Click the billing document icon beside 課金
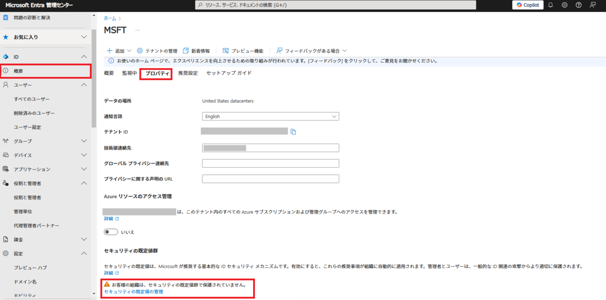The image size is (606, 300). (6, 239)
